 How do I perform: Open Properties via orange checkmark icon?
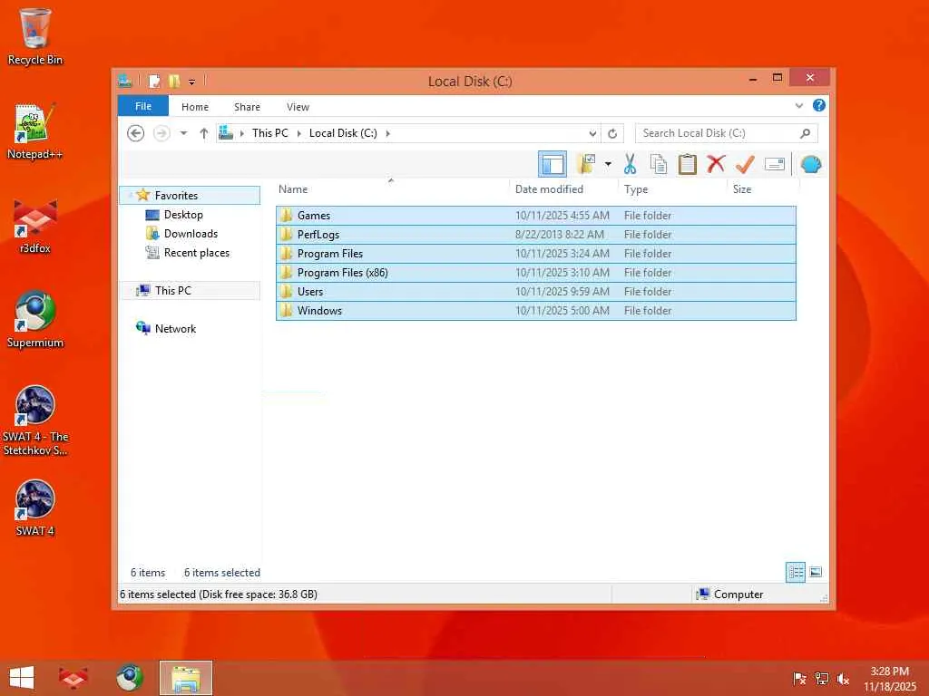point(745,165)
